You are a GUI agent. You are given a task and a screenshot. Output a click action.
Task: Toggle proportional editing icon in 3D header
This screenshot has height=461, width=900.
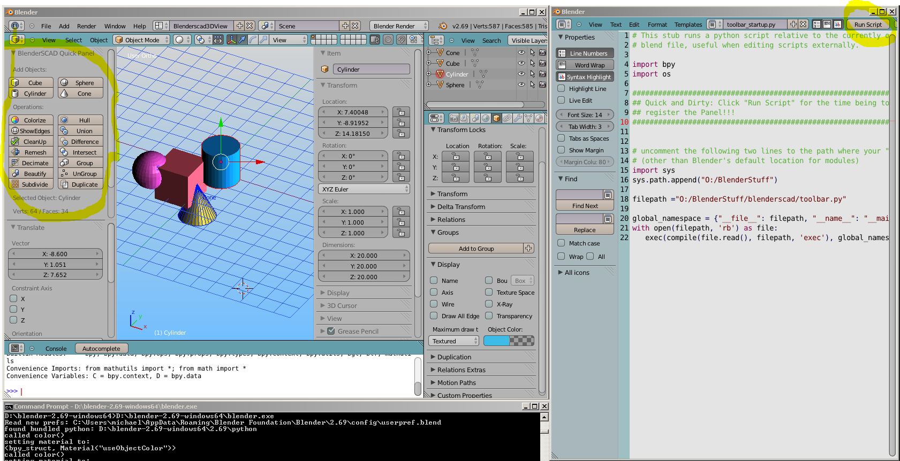(x=388, y=40)
